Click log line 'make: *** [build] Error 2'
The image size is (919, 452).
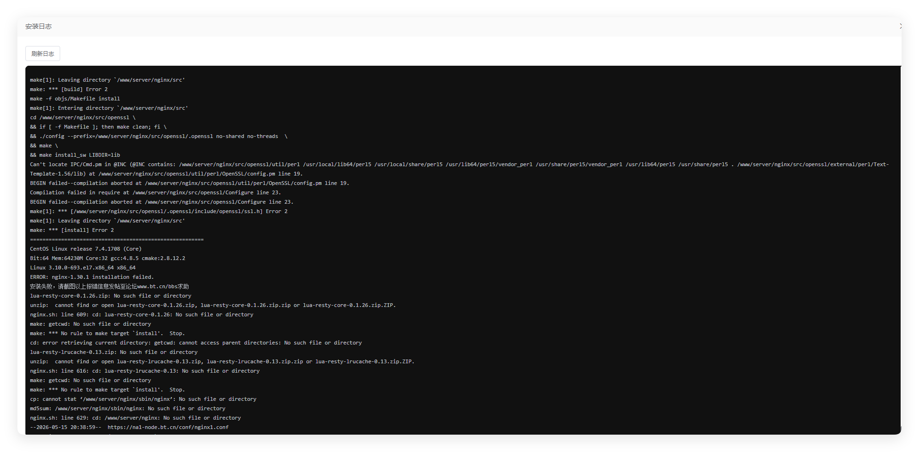[69, 89]
